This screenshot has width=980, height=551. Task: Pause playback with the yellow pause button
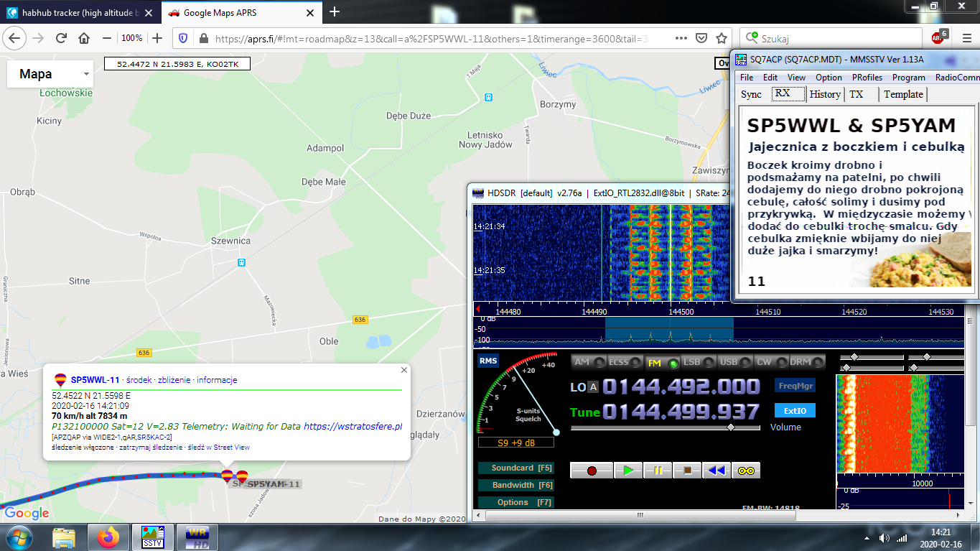(658, 471)
